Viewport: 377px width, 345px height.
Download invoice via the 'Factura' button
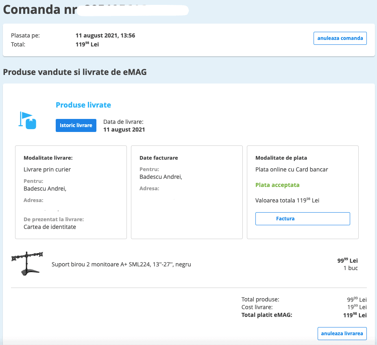(x=302, y=219)
